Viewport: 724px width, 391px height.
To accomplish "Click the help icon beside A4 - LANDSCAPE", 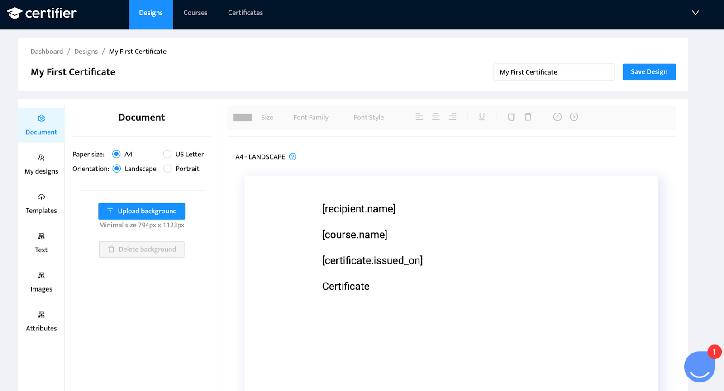I will tap(293, 157).
